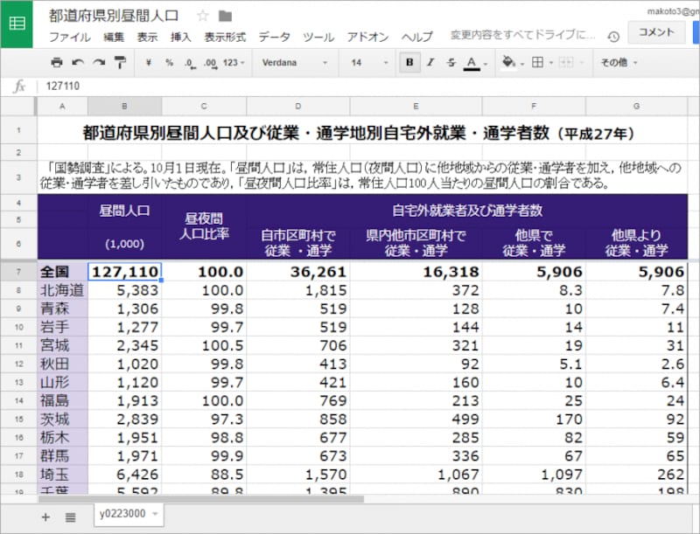Undo the last change

tap(76, 62)
